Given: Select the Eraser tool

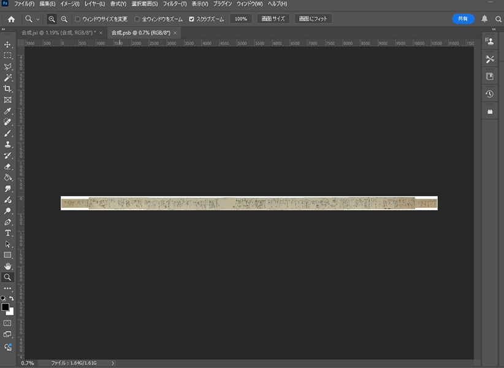Looking at the screenshot, I should tap(8, 166).
